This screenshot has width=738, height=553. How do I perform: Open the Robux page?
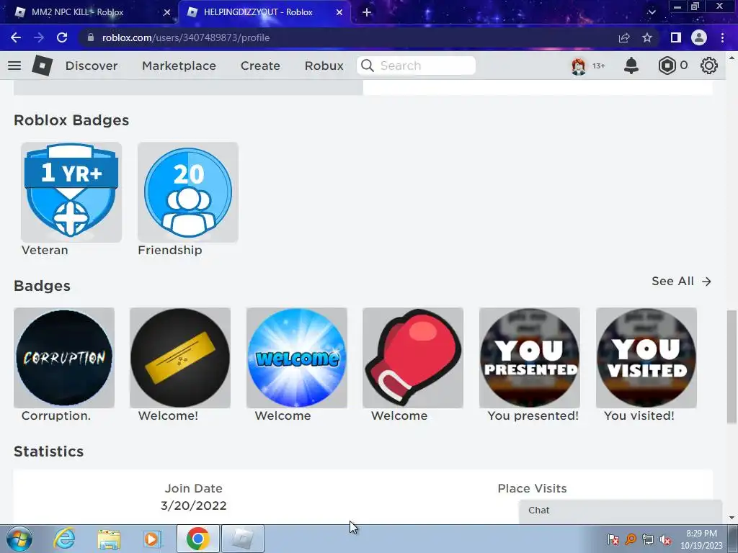tap(324, 66)
